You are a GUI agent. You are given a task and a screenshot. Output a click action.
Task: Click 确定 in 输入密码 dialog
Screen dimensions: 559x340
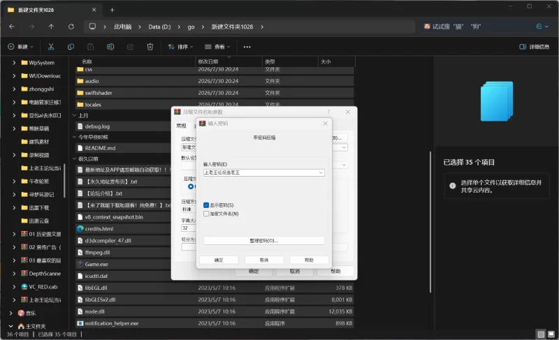pyautogui.click(x=219, y=260)
